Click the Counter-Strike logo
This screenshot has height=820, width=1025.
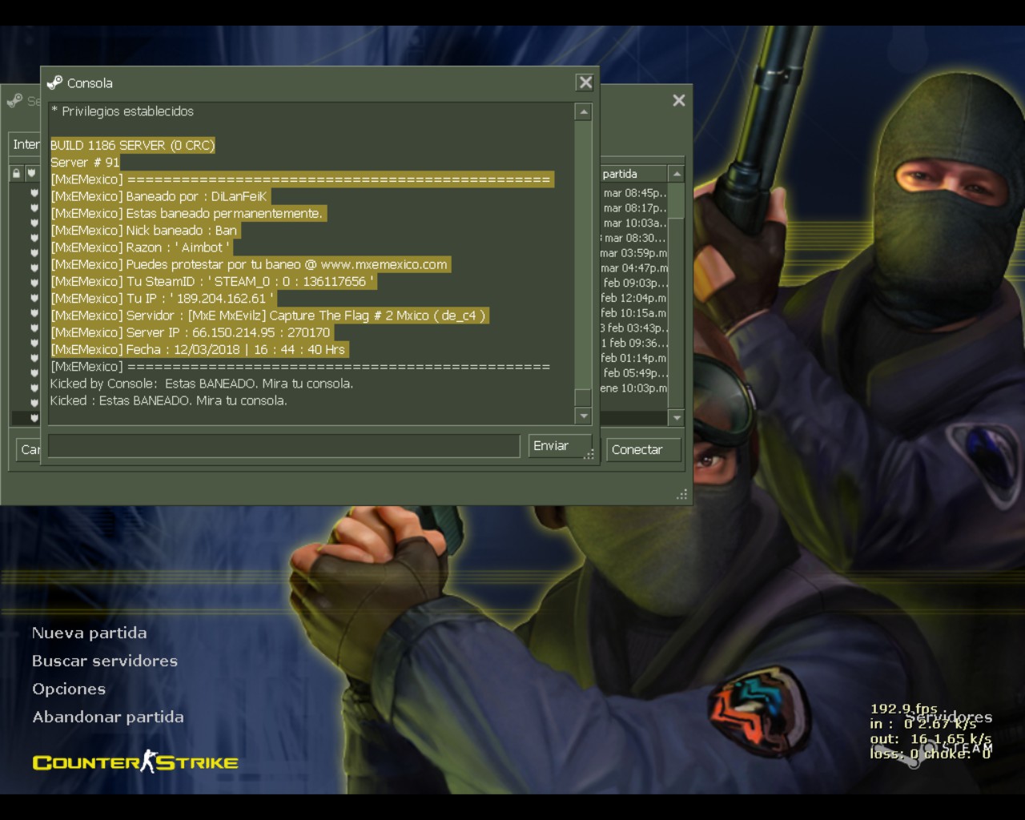click(135, 762)
